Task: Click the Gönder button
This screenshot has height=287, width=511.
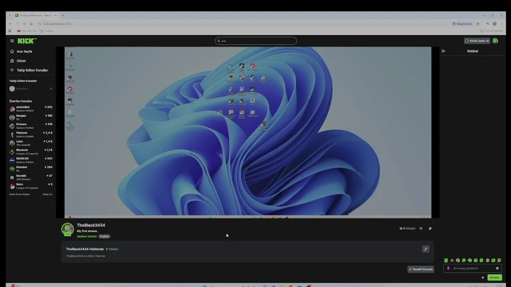Action: (x=495, y=277)
